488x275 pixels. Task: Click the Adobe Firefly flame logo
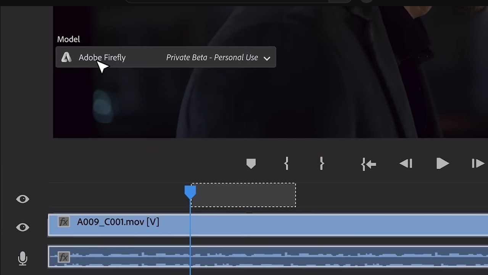coord(66,57)
